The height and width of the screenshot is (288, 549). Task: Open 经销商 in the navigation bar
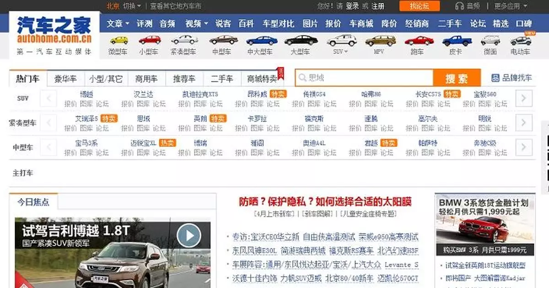(x=417, y=23)
